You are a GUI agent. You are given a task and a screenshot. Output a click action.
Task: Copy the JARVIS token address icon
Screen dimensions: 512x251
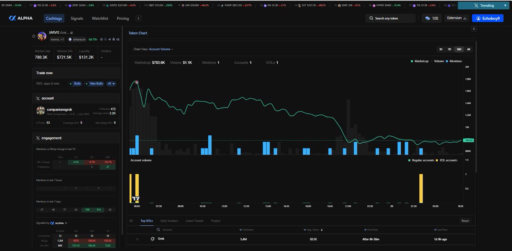72,32
